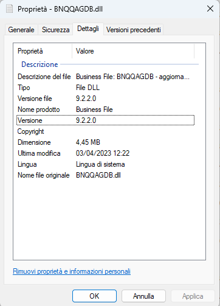The height and width of the screenshot is (306, 220).
Task: Select the Dimensione property label
Action: tap(34, 142)
